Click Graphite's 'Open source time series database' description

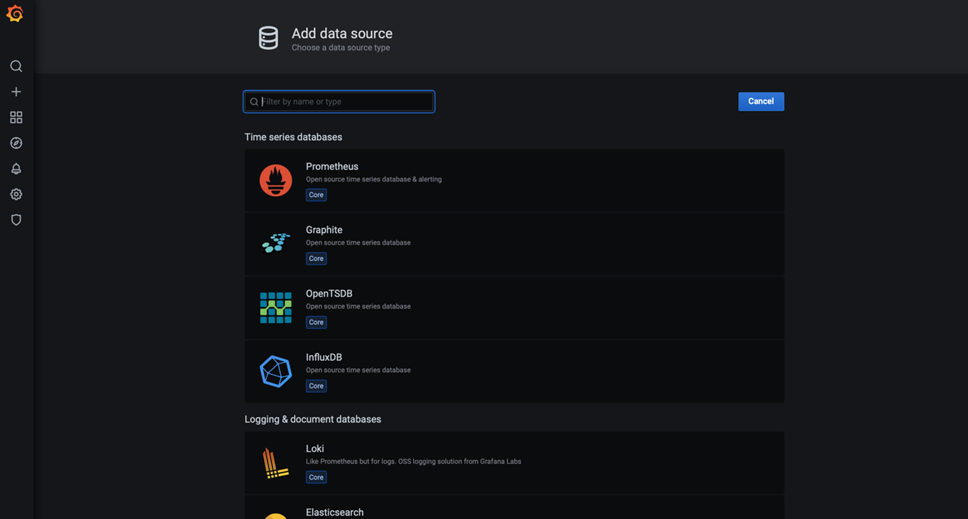tap(358, 243)
